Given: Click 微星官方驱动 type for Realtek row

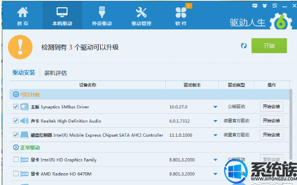Looking at the screenshot, I should point(236,121).
